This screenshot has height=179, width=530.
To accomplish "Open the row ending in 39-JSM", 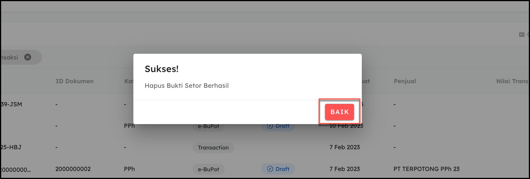I will coord(11,104).
